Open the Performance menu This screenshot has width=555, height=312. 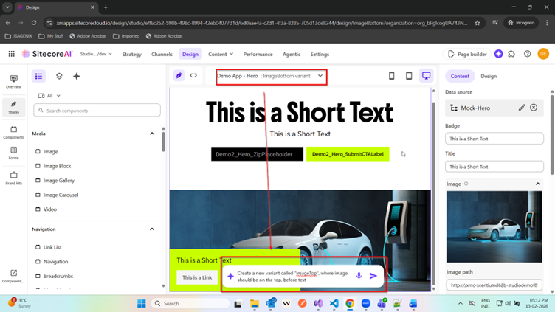point(258,54)
